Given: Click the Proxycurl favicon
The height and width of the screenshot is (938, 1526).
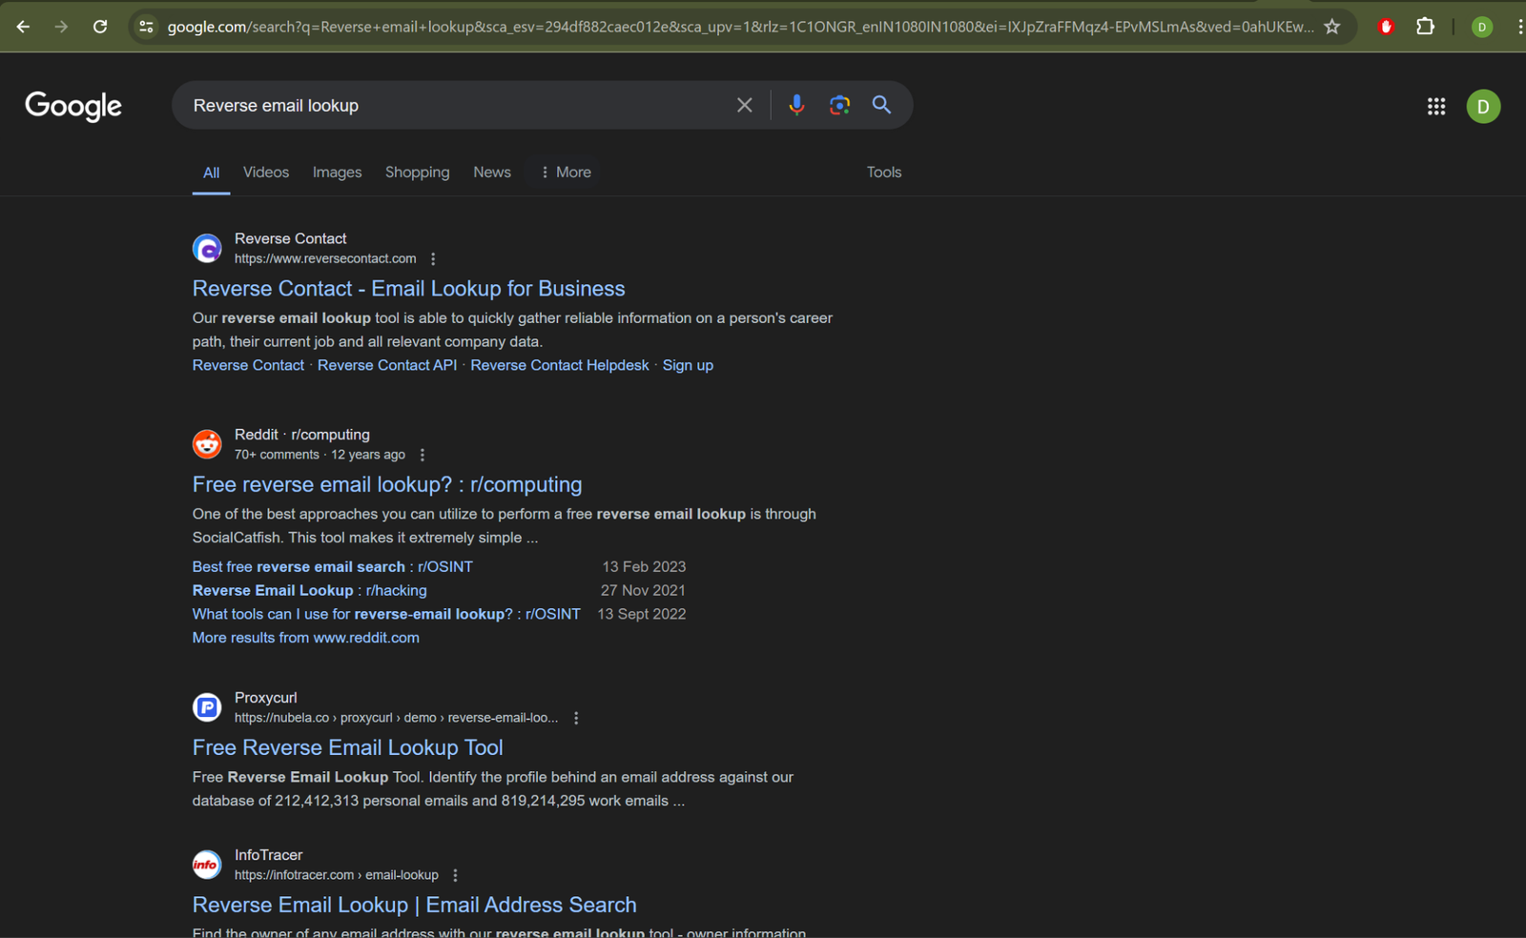Looking at the screenshot, I should [207, 706].
